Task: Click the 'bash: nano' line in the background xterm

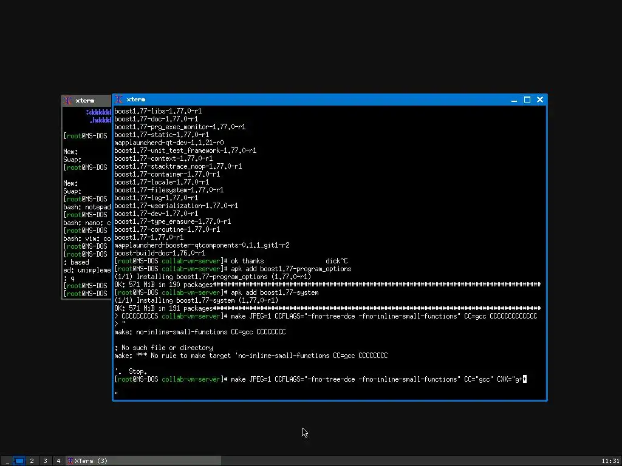Action: point(87,223)
